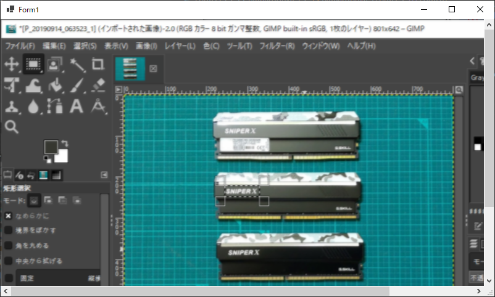
Task: Set selection mode to Subtract
Action: point(62,200)
